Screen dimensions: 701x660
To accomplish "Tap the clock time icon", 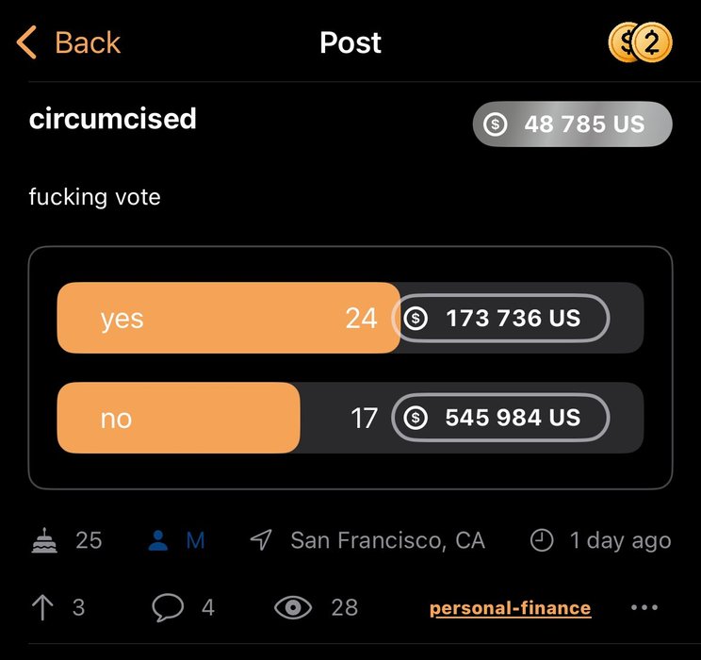I will pos(542,540).
